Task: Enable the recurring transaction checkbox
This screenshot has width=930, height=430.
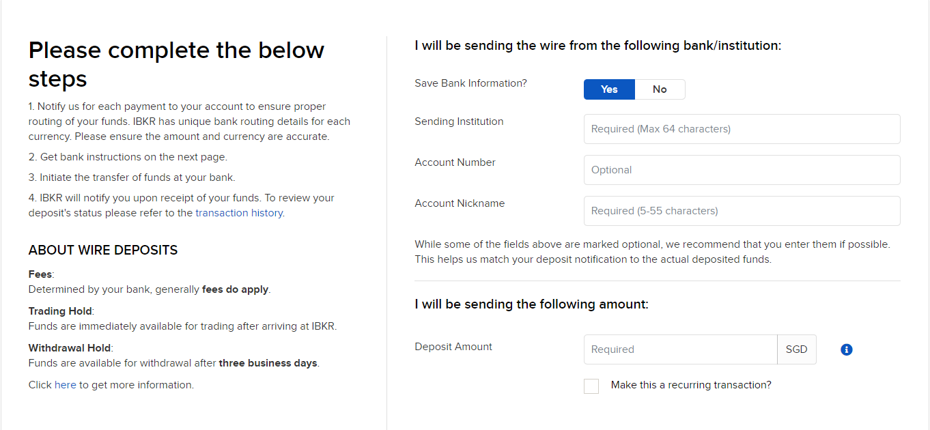Action: coord(591,386)
